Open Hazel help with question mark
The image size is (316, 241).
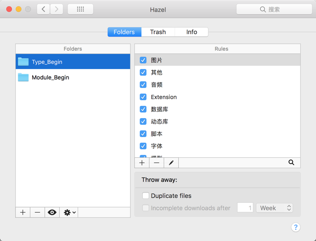coord(296,227)
